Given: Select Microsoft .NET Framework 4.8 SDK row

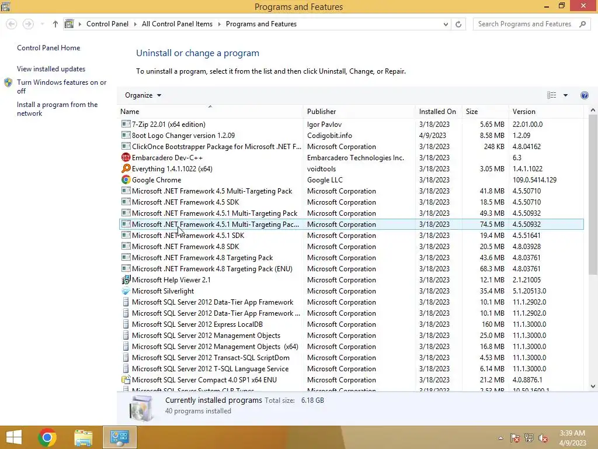Looking at the screenshot, I should tap(351, 247).
